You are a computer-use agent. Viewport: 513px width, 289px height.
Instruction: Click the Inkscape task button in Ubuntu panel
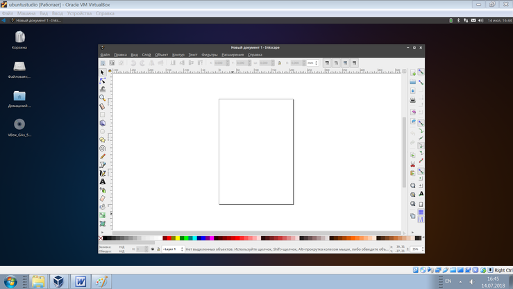pyautogui.click(x=36, y=20)
